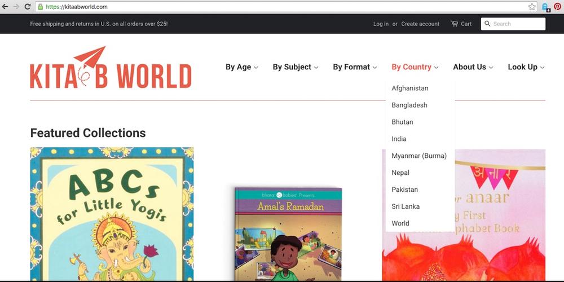Bookmark page with star icon
The height and width of the screenshot is (282, 564).
[532, 7]
